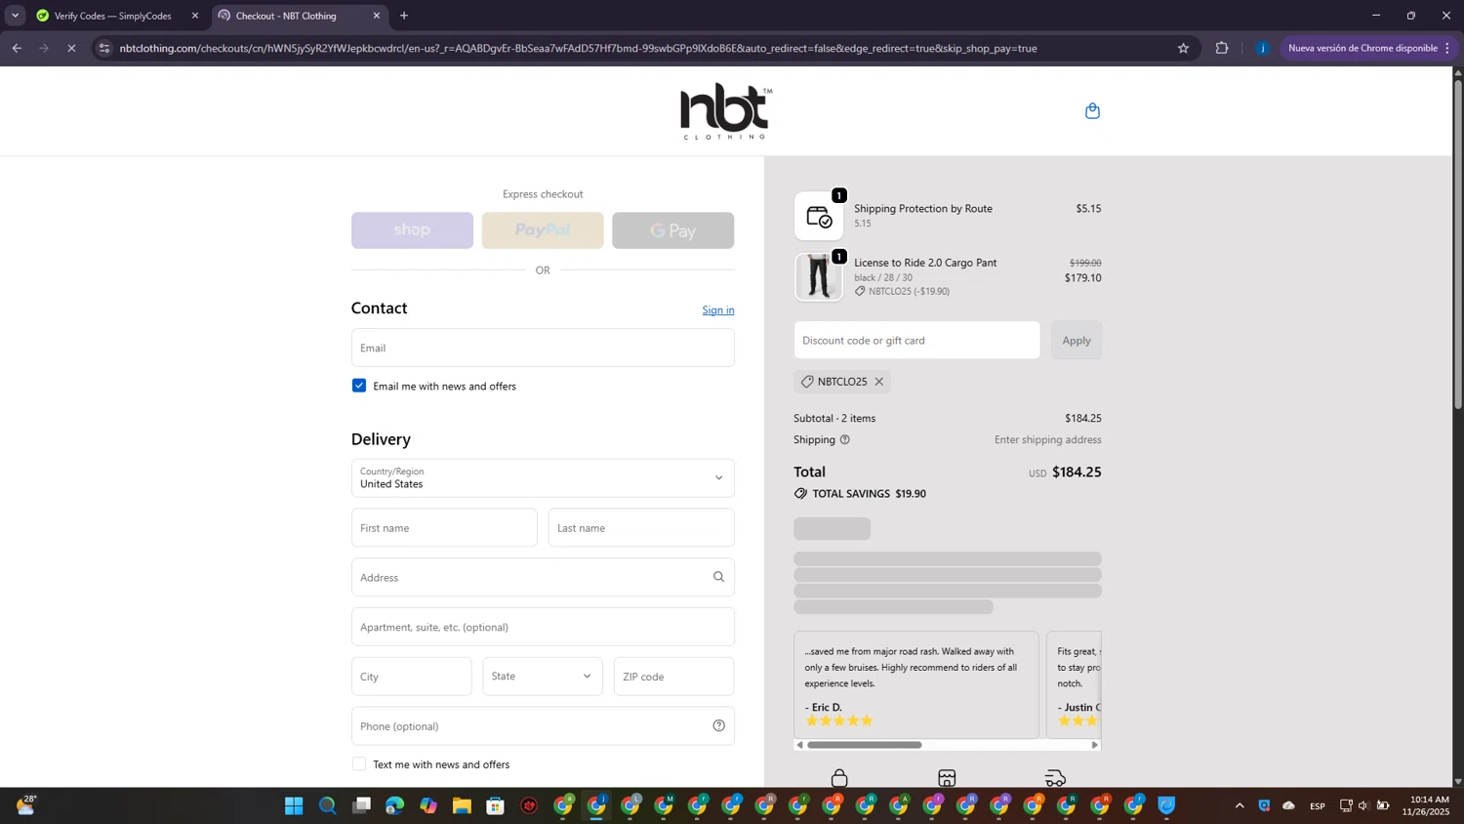This screenshot has height=824, width=1464.
Task: Click the Phone (optional) field
Action: [x=543, y=725]
